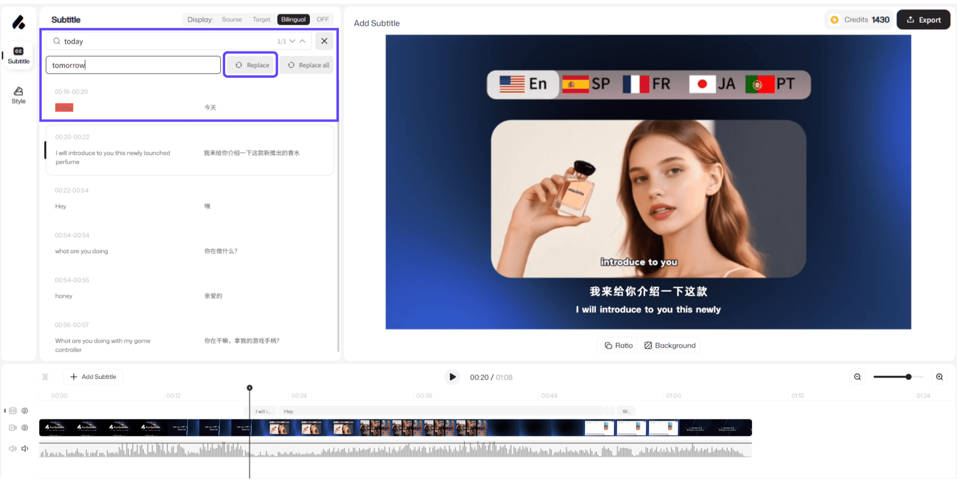Click the app logo icon
Screen dimensions: 957x494
18,22
